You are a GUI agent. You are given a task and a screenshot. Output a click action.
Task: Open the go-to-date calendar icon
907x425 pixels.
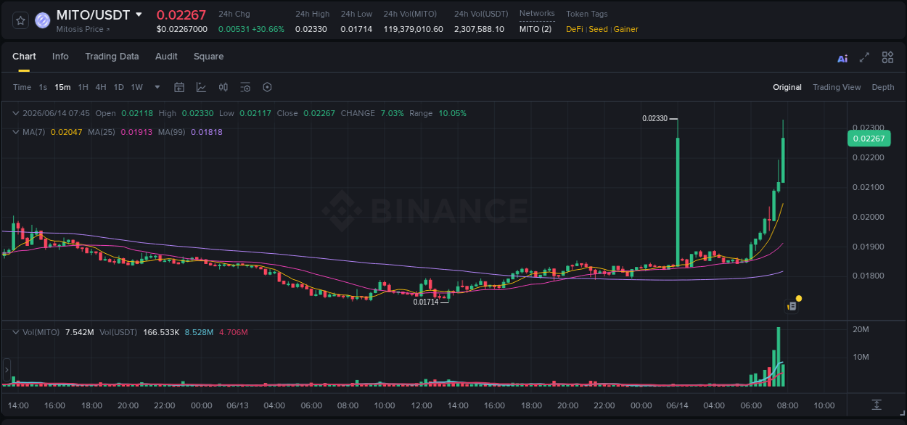pyautogui.click(x=179, y=87)
